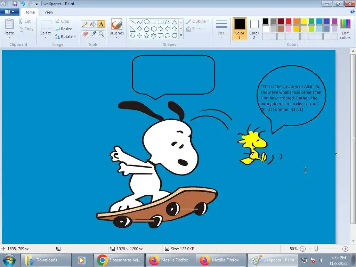Pick the yellow color swatch
This screenshot has height=267, width=356.
[304, 21]
